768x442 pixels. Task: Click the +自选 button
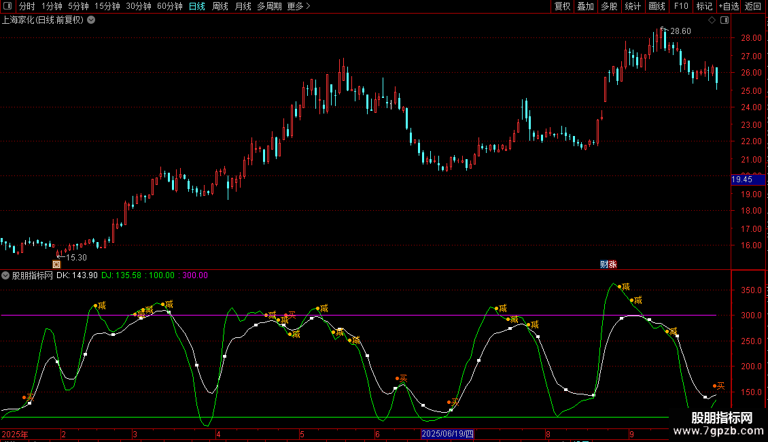[729, 6]
